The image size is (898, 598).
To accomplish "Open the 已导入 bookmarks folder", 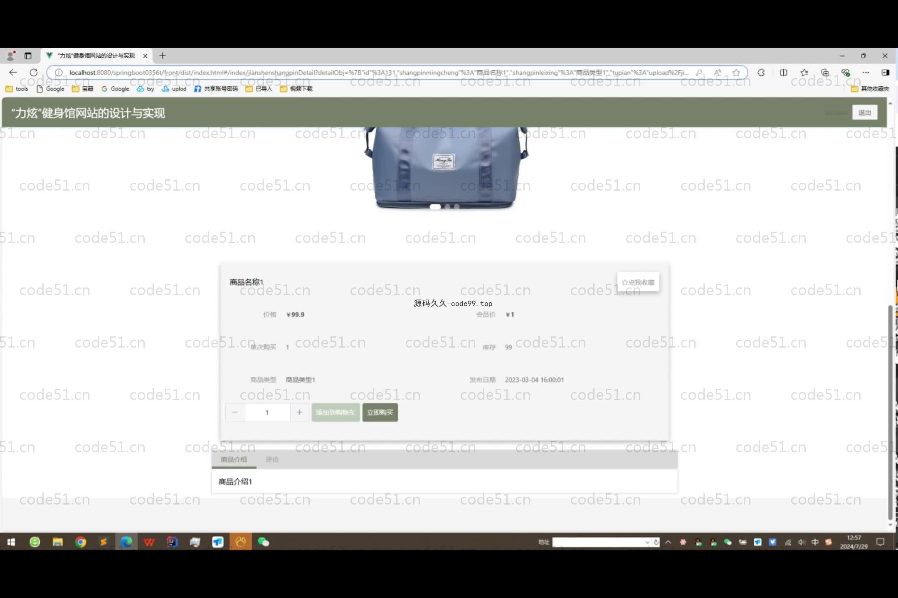I will tap(259, 89).
